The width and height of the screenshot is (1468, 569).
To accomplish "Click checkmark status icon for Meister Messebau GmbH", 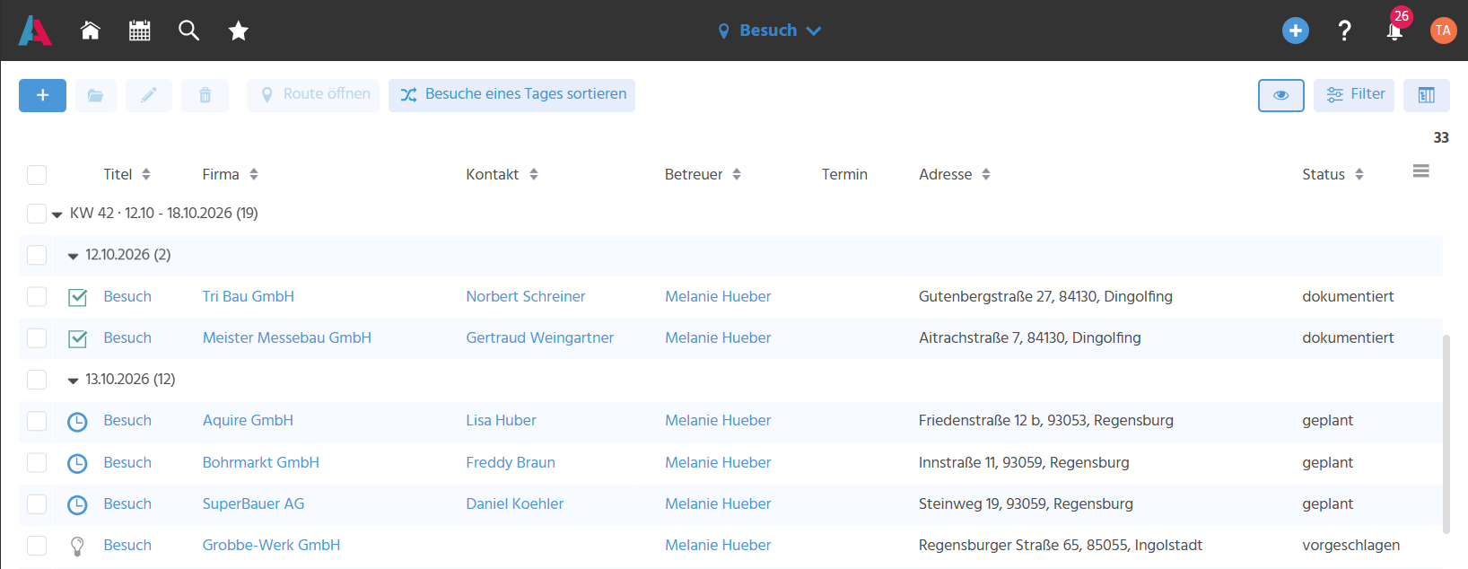I will (78, 338).
